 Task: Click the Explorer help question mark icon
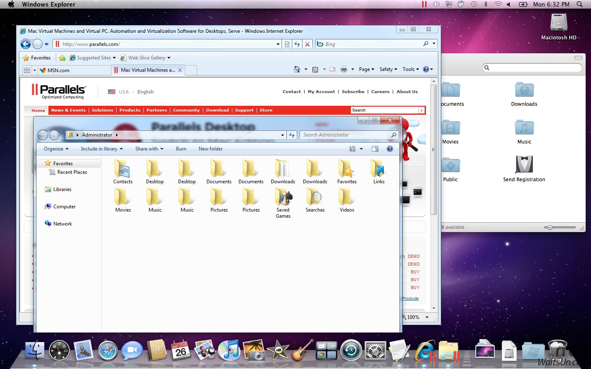[x=390, y=149]
